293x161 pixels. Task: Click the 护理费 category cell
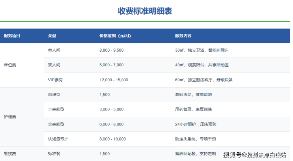point(10,117)
